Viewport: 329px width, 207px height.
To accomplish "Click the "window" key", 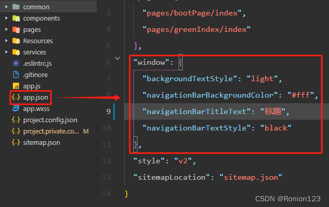I will click(151, 62).
